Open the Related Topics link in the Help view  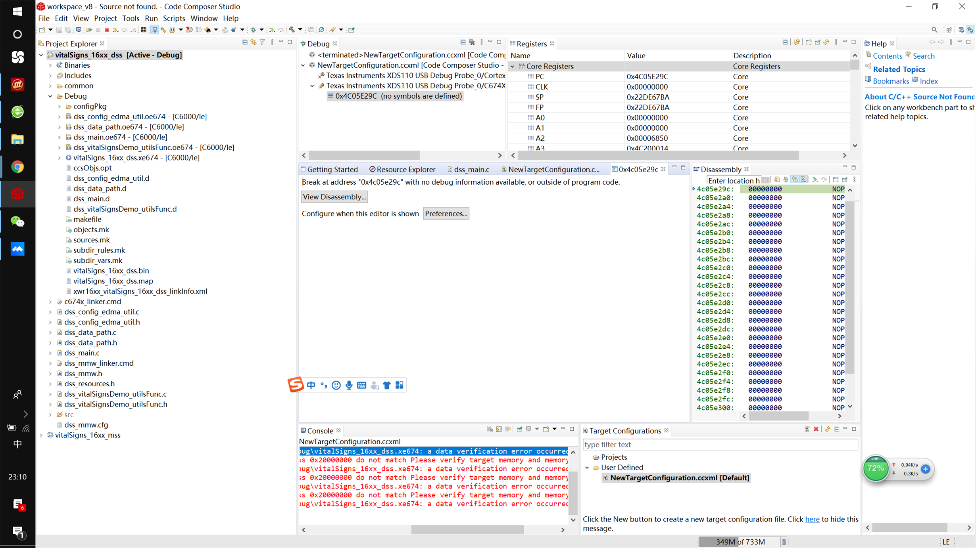point(899,69)
